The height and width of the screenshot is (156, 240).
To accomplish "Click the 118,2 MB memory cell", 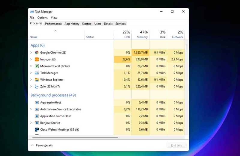I will click(x=140, y=109).
